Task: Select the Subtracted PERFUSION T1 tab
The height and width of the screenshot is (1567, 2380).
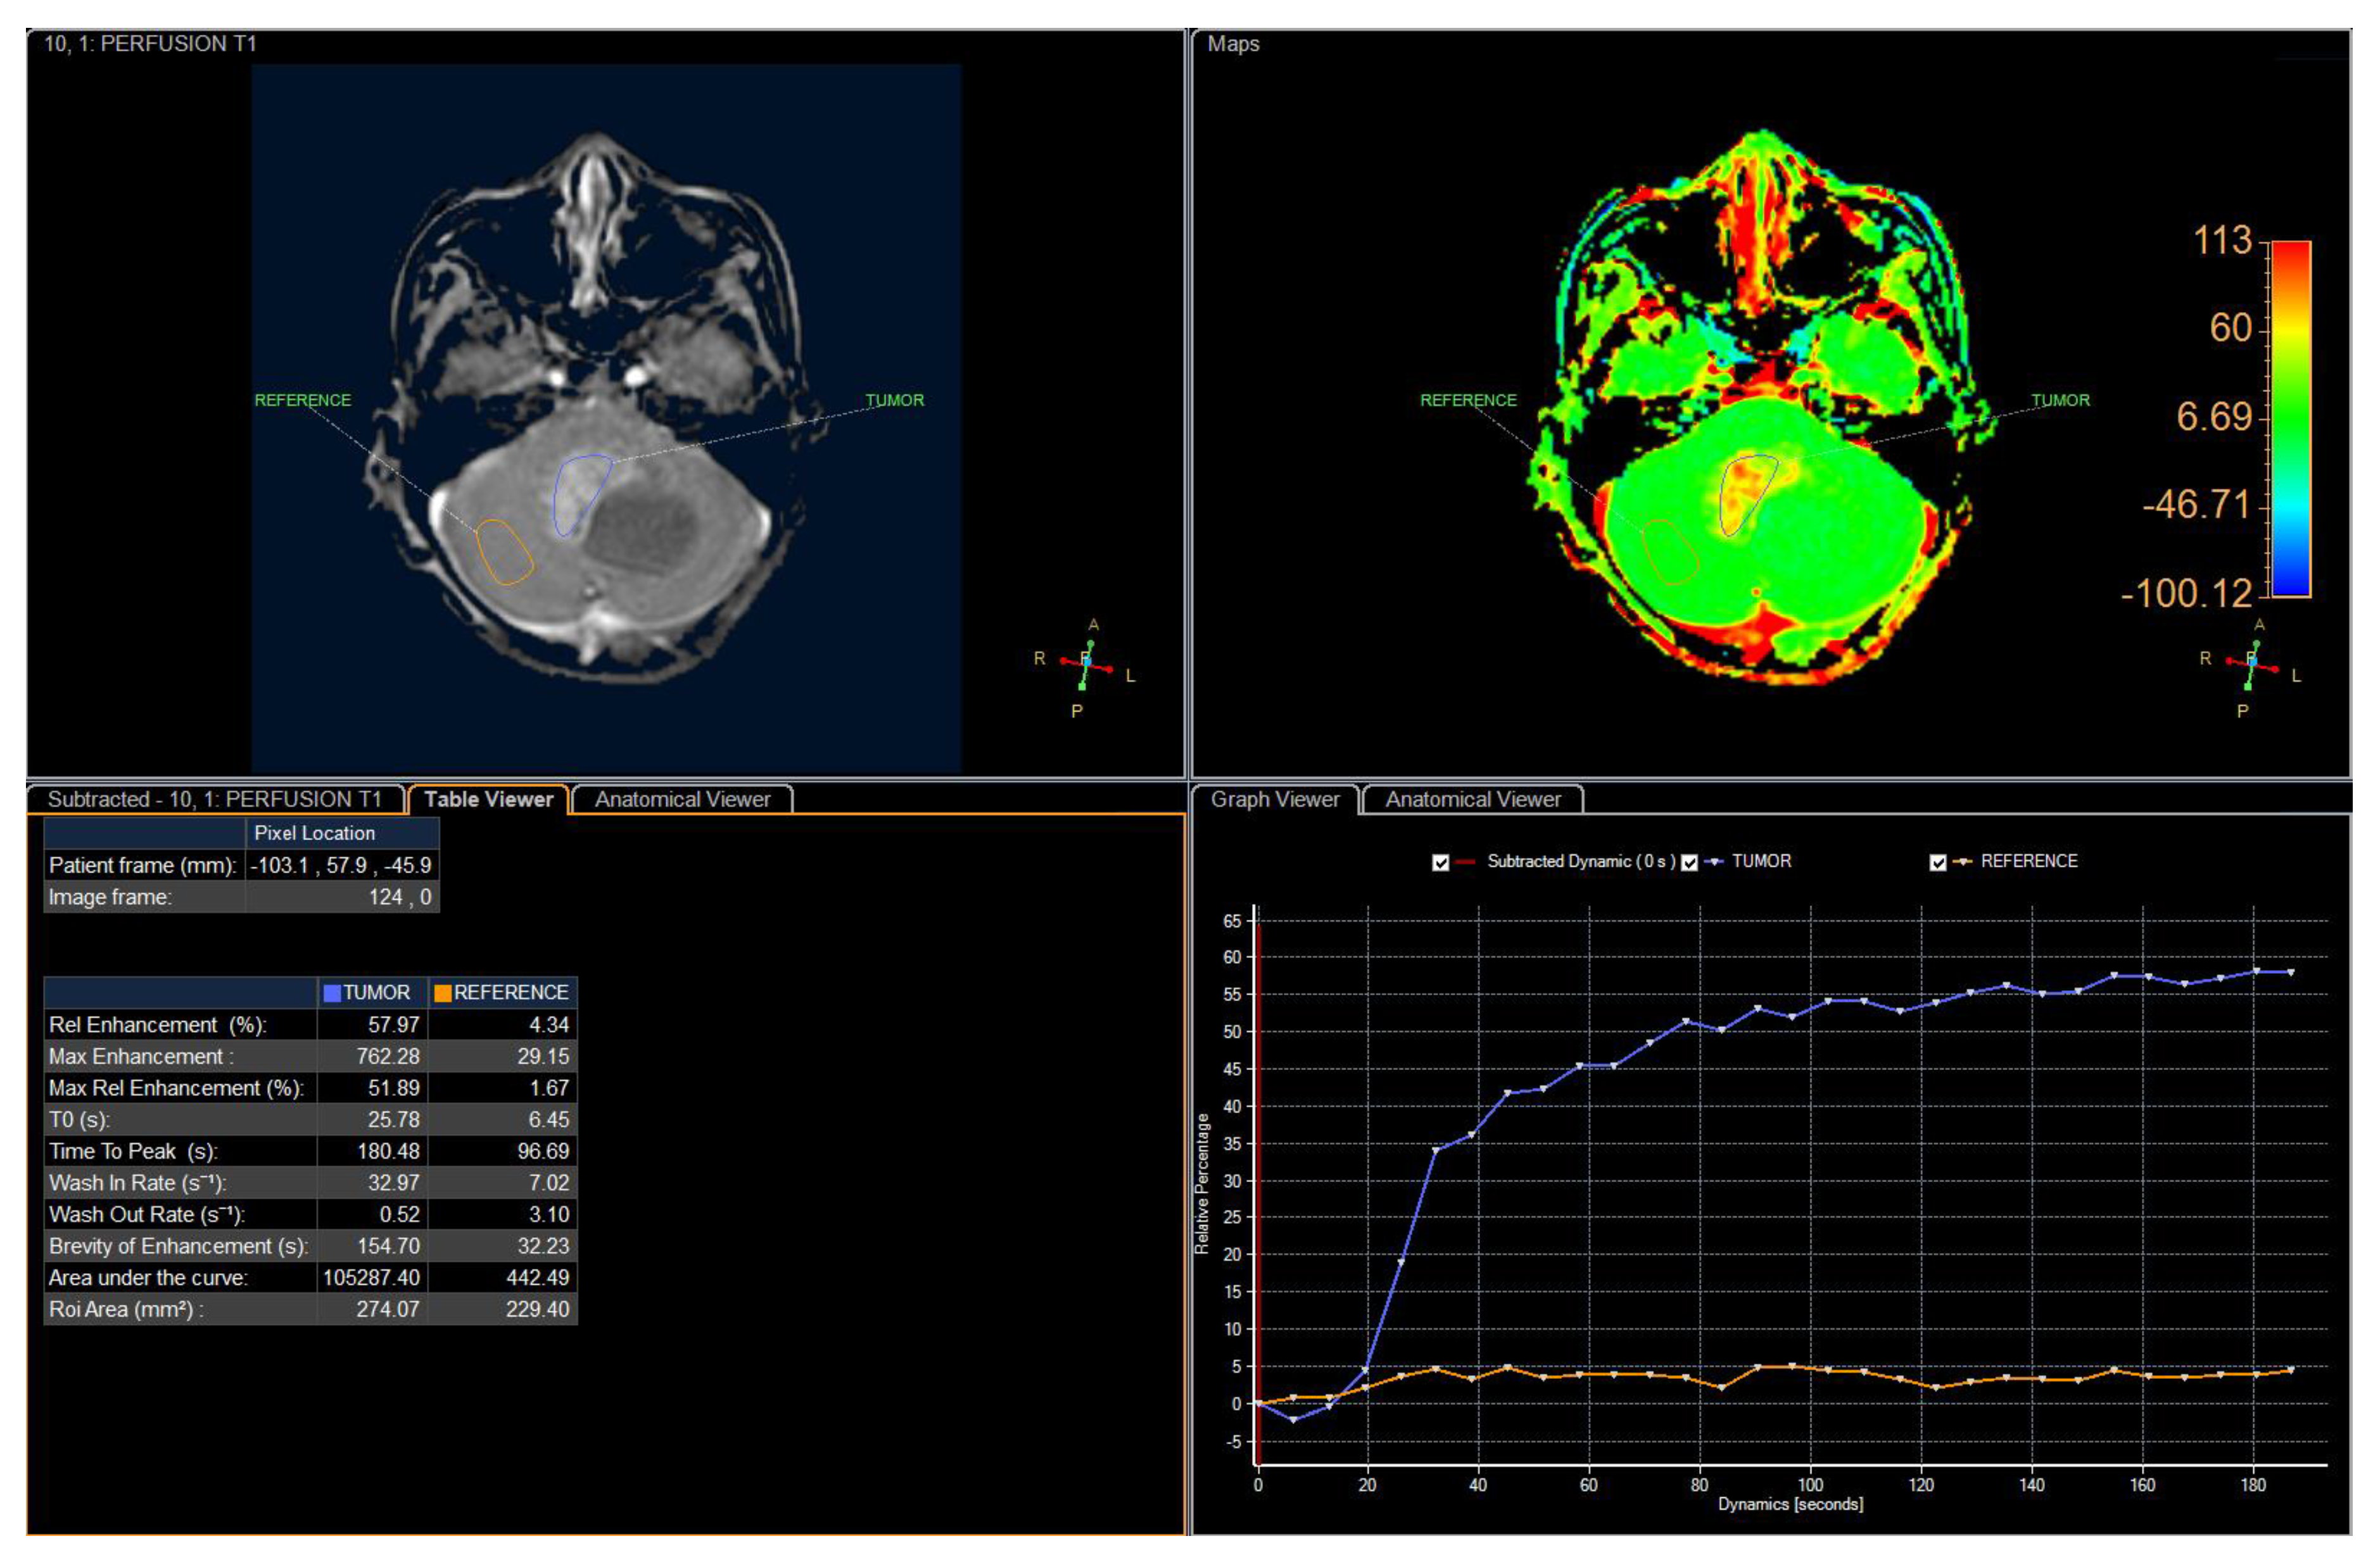Action: point(214,799)
